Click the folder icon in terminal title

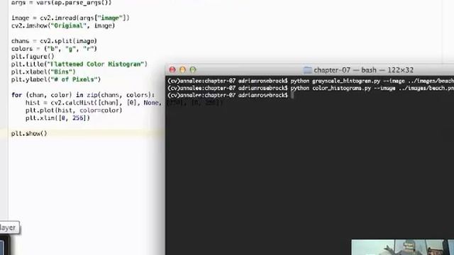[x=307, y=70]
